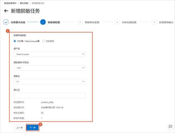Click the yundun_sddp account value

click(47, 102)
